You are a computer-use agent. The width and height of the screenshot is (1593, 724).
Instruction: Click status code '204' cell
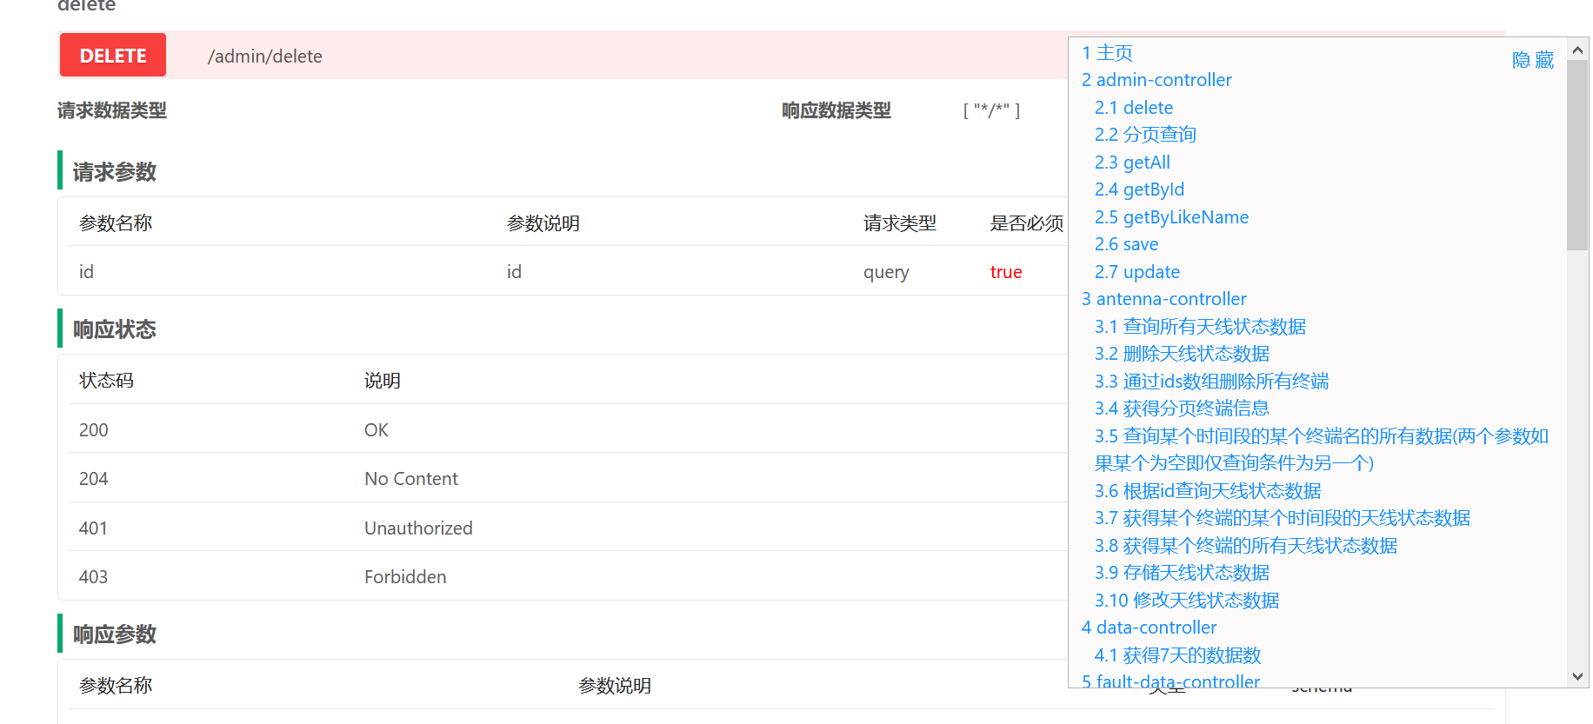coord(94,479)
